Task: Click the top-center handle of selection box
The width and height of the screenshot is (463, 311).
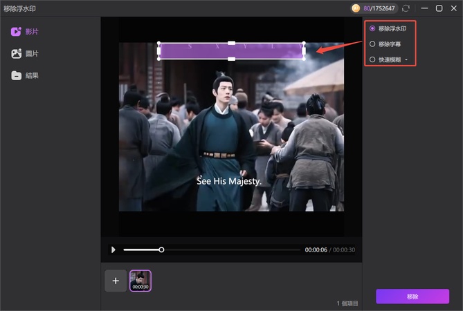Action: pos(231,43)
